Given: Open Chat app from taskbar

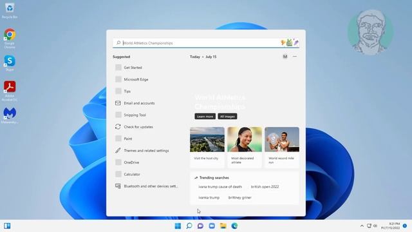Looking at the screenshot, I should pos(200,226).
